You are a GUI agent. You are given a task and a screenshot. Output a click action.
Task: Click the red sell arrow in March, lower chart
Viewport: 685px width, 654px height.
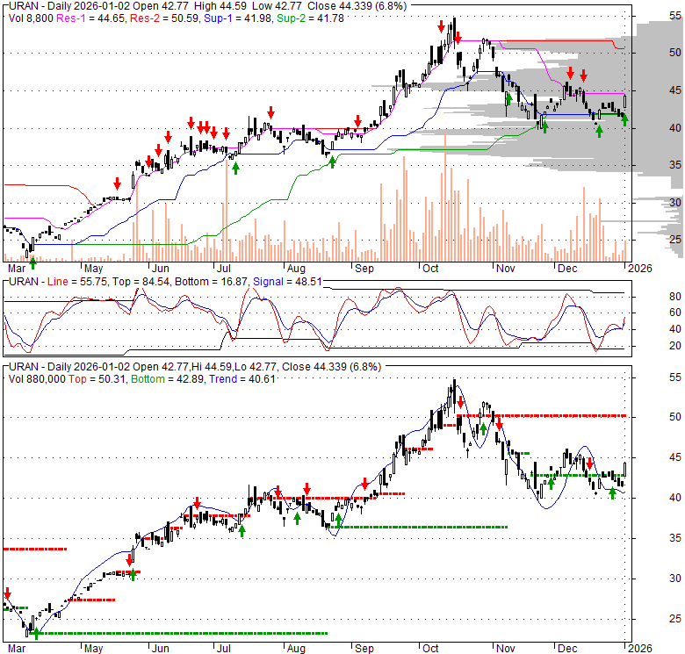(x=7, y=593)
